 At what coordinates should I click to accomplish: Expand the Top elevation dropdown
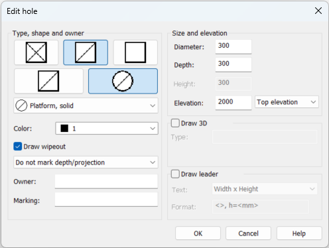coord(287,102)
